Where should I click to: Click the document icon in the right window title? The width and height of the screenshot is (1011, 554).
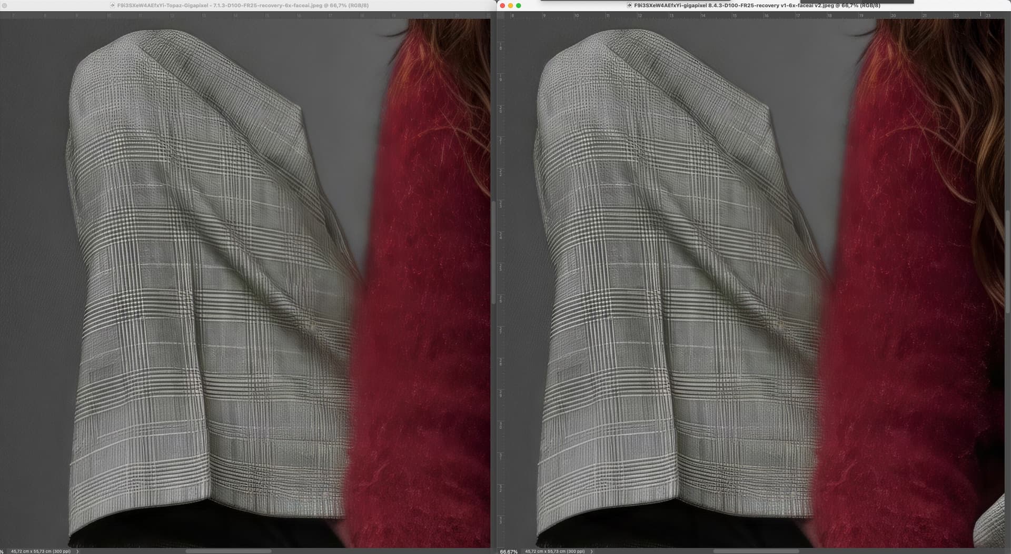tap(629, 5)
